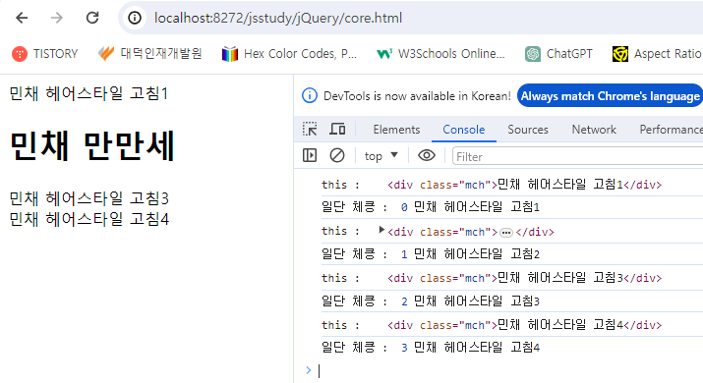This screenshot has height=383, width=703.
Task: Click Always match Chrome's language button
Action: pos(610,96)
